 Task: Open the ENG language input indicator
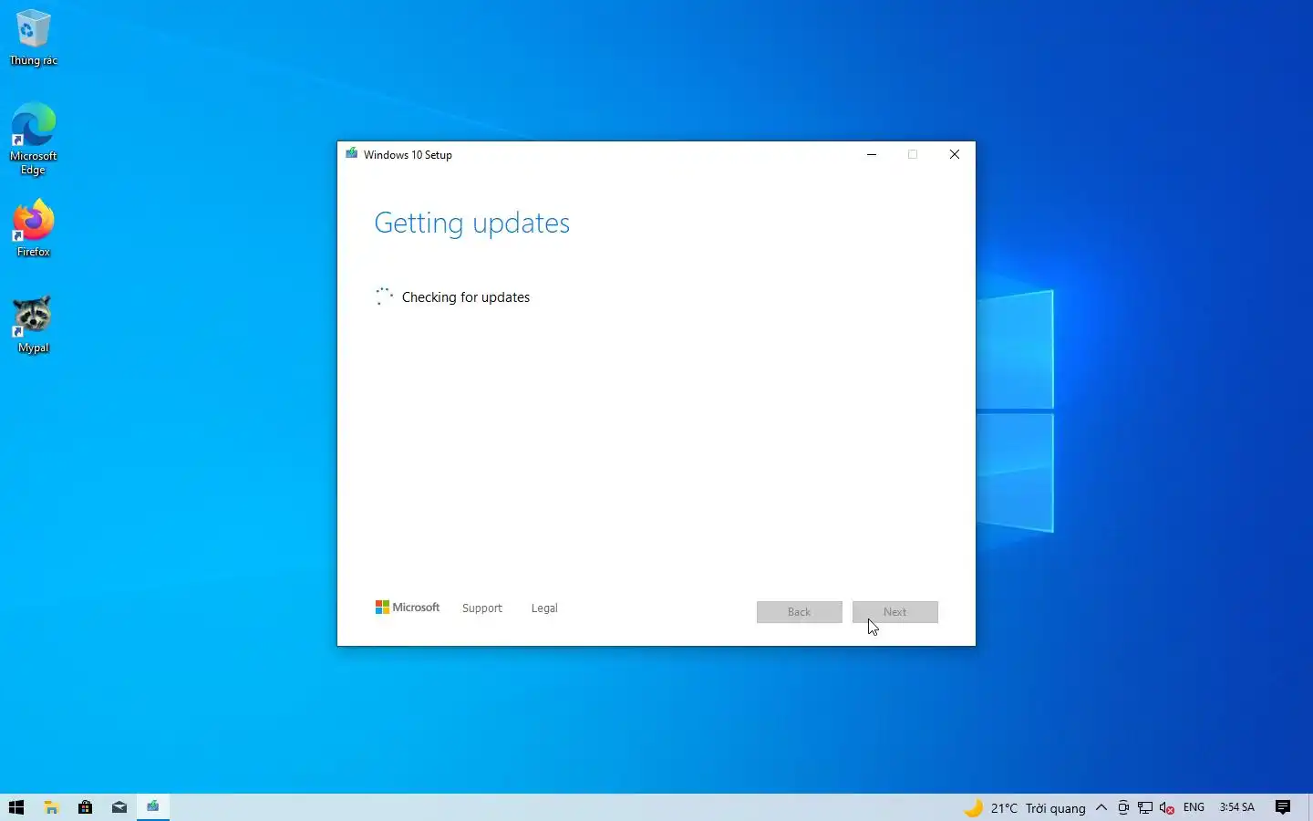[1194, 807]
